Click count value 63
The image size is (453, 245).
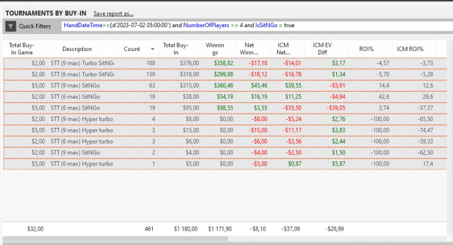click(x=152, y=86)
